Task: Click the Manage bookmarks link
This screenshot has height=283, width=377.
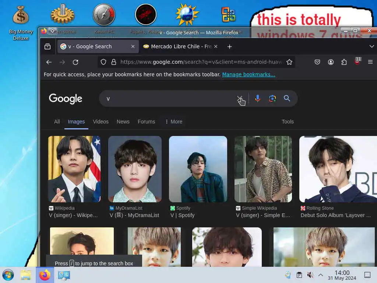Action: 249,74
